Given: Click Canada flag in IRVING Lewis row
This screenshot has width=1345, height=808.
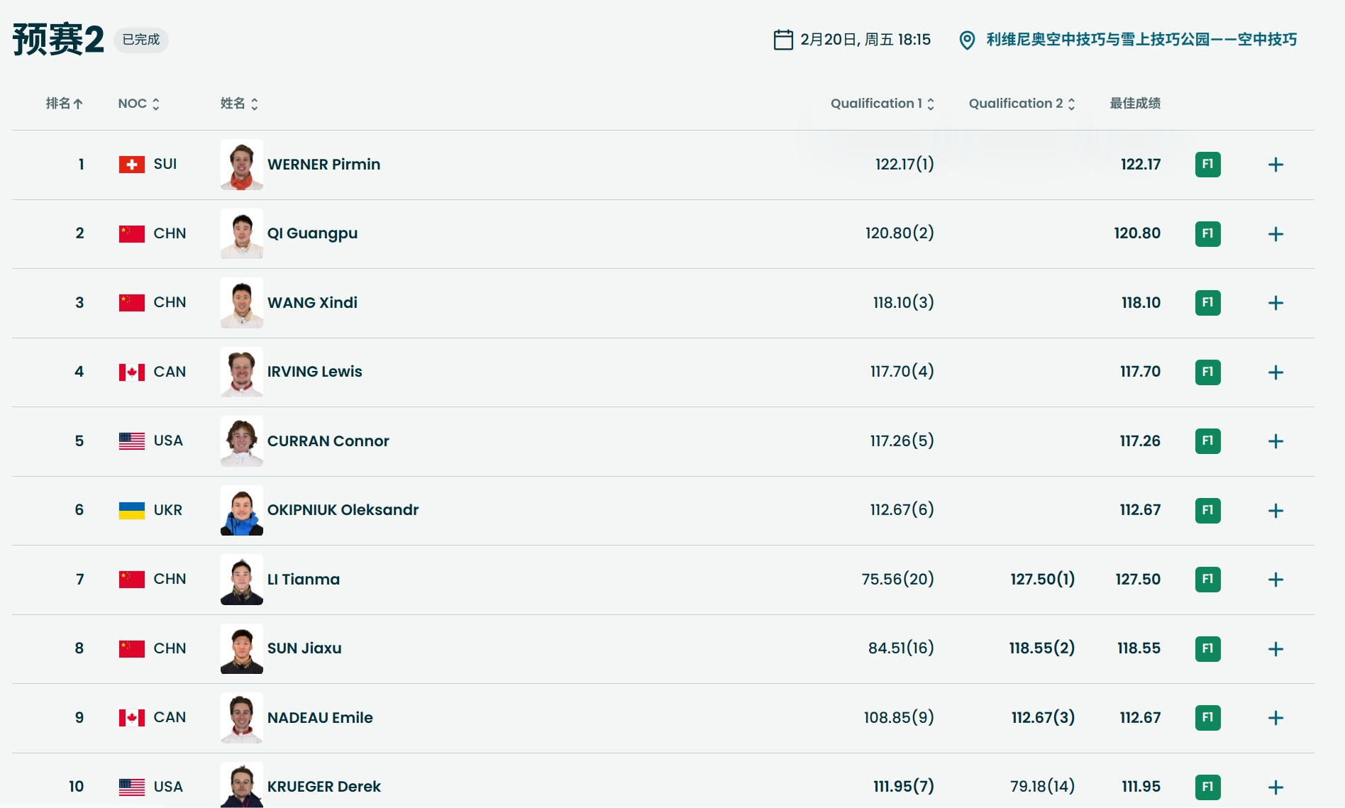Looking at the screenshot, I should tap(132, 372).
